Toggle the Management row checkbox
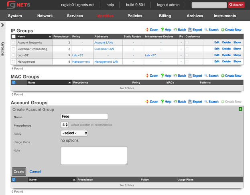 (14, 62)
